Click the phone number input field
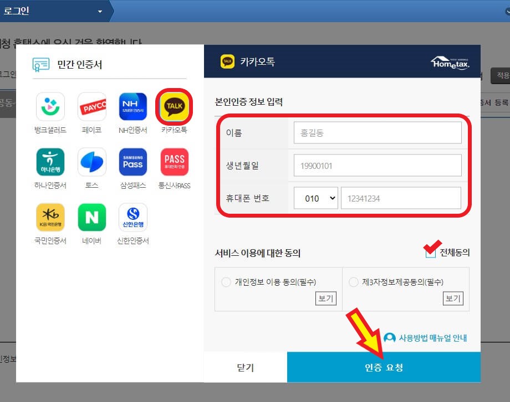Image resolution: width=510 pixels, height=402 pixels. (x=401, y=198)
